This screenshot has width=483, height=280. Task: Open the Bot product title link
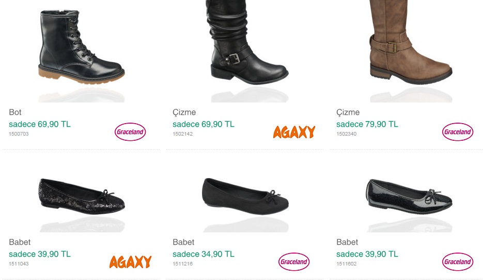click(x=15, y=112)
